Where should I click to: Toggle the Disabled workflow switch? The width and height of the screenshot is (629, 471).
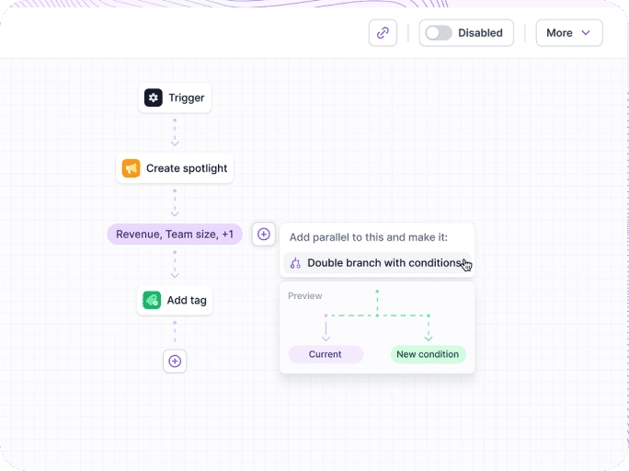[x=439, y=33]
